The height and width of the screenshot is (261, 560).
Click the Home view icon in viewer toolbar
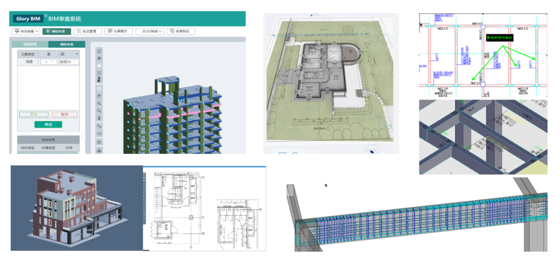point(100,51)
